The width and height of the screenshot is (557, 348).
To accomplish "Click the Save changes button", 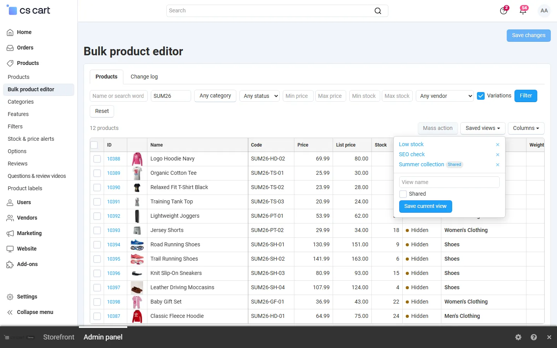I will [x=528, y=35].
